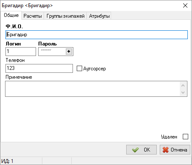The width and height of the screenshot is (192, 165).
Task: Click the red cross icon on Отмена
Action: (x=166, y=150)
